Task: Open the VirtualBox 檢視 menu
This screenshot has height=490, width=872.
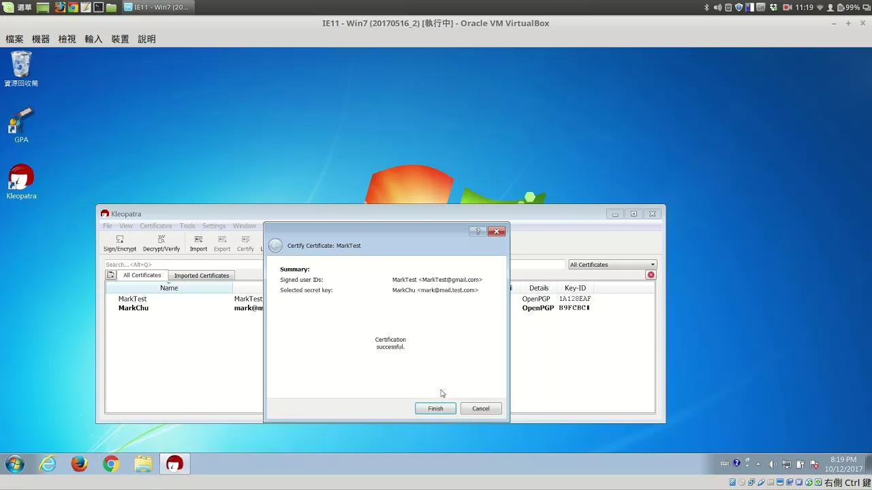Action: (x=67, y=39)
